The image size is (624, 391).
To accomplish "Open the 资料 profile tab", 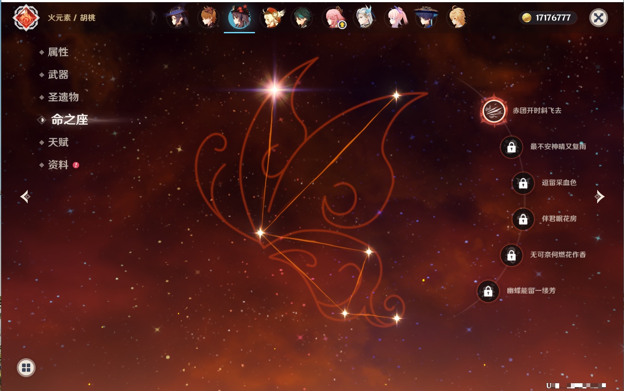I will tap(58, 165).
